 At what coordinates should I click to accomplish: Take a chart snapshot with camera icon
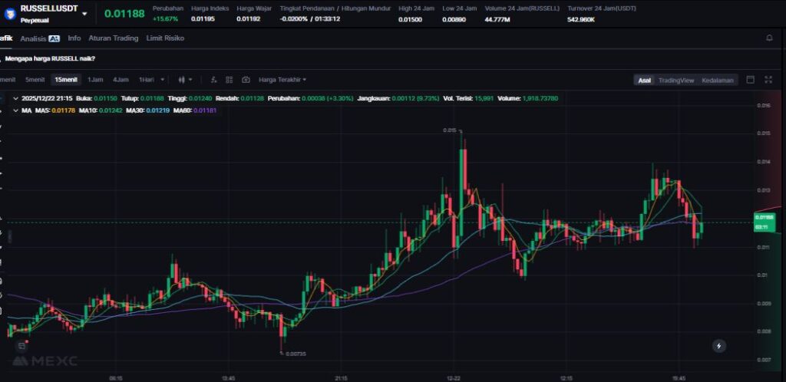pyautogui.click(x=246, y=80)
